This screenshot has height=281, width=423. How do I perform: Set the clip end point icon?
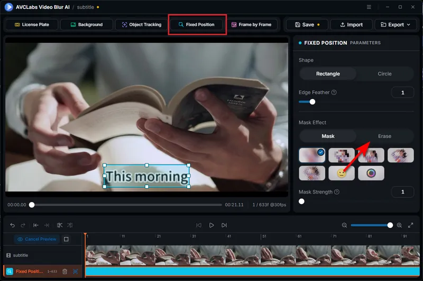pos(47,225)
